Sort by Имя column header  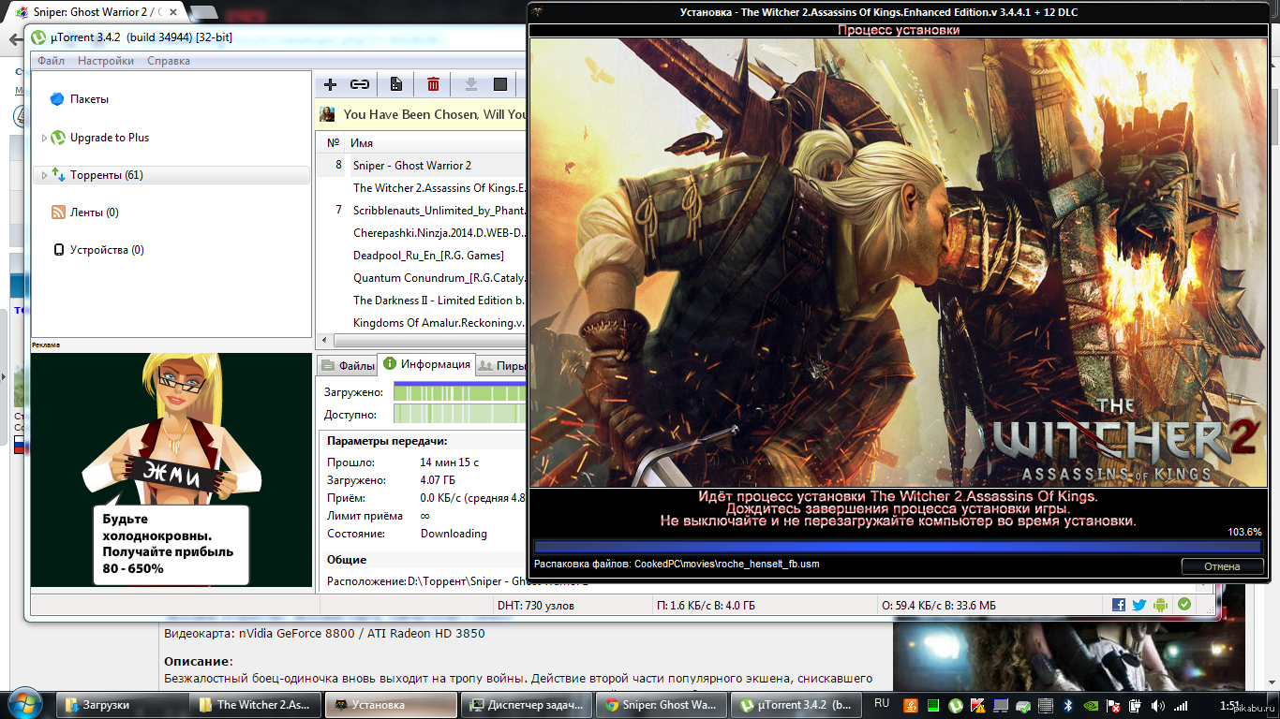[x=437, y=143]
